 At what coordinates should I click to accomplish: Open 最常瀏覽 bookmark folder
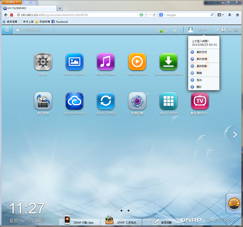click(9, 22)
